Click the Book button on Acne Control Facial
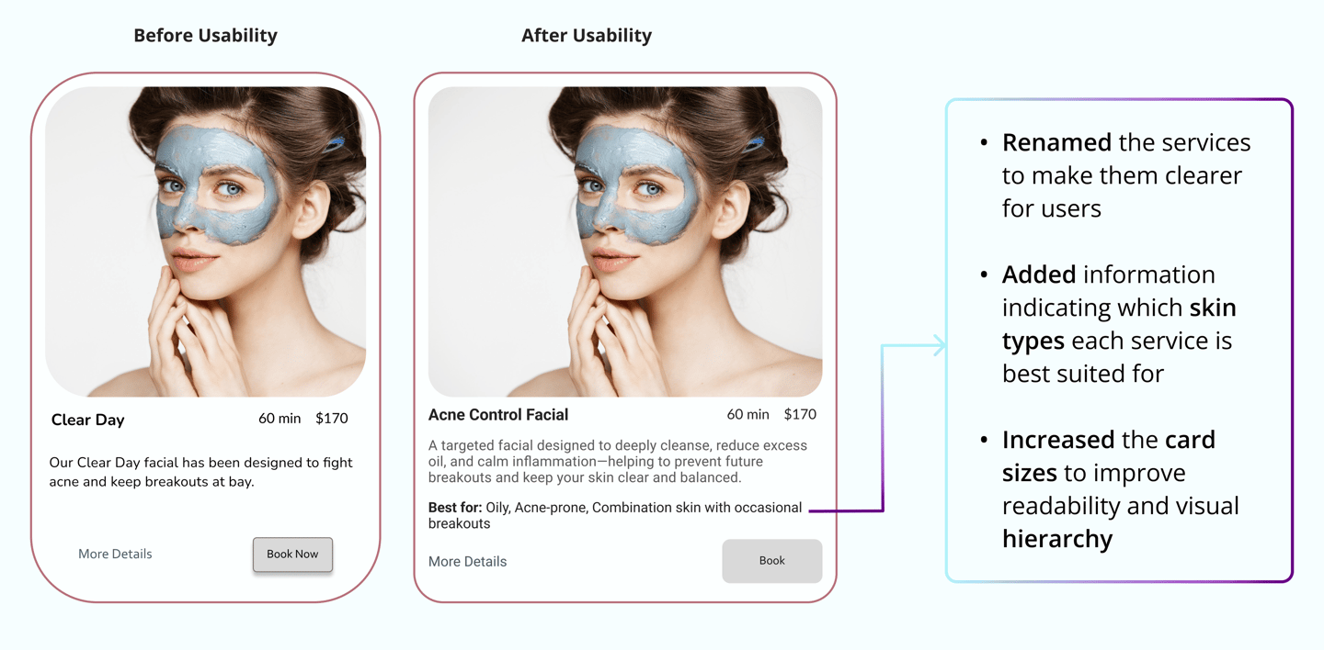 [x=771, y=561]
